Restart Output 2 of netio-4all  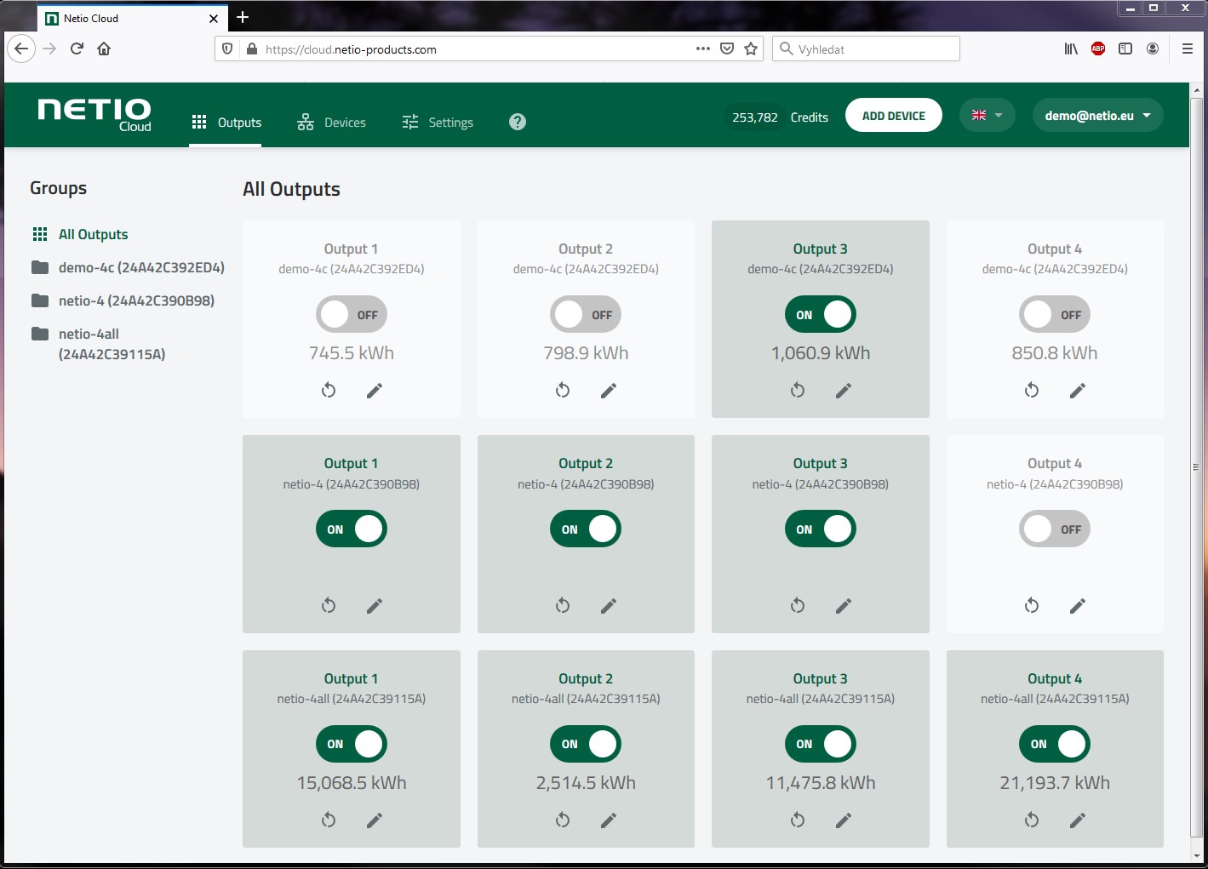(563, 820)
